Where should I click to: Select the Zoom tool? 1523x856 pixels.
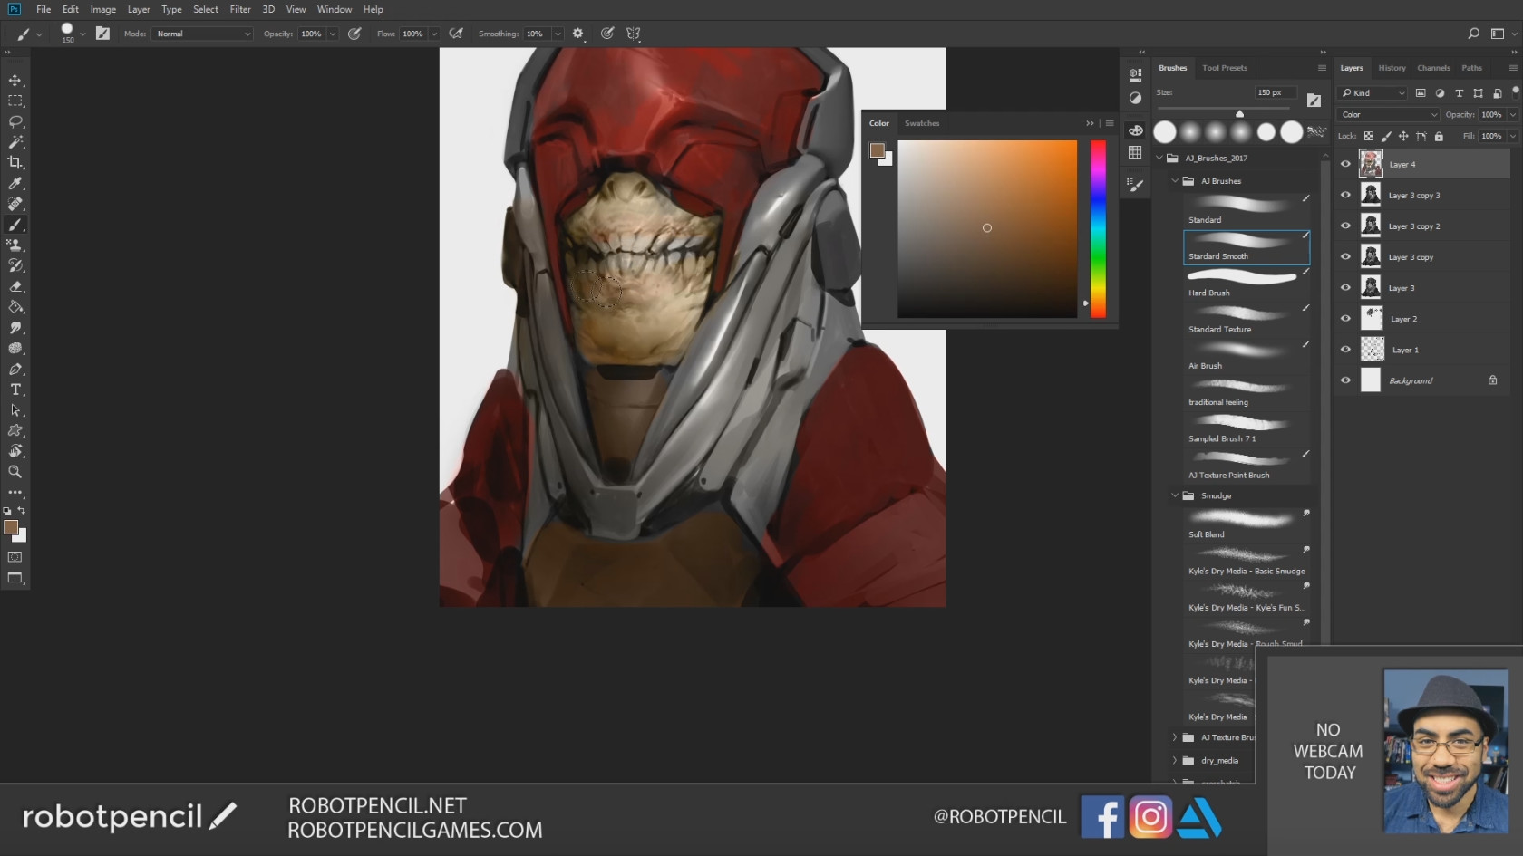click(15, 472)
